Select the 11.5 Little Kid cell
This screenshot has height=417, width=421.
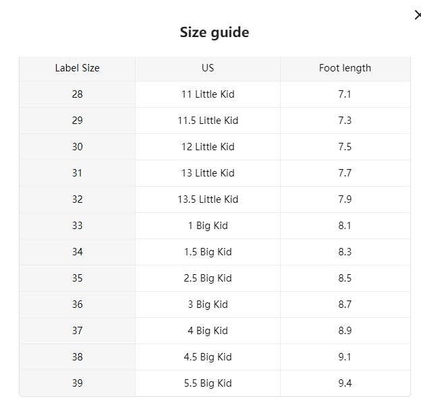tap(208, 121)
